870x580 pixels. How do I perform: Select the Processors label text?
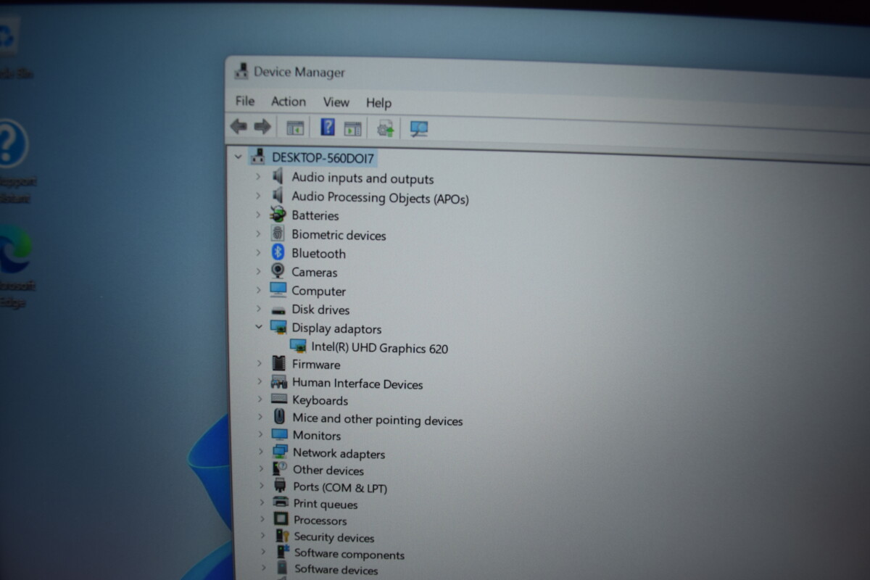tap(320, 521)
